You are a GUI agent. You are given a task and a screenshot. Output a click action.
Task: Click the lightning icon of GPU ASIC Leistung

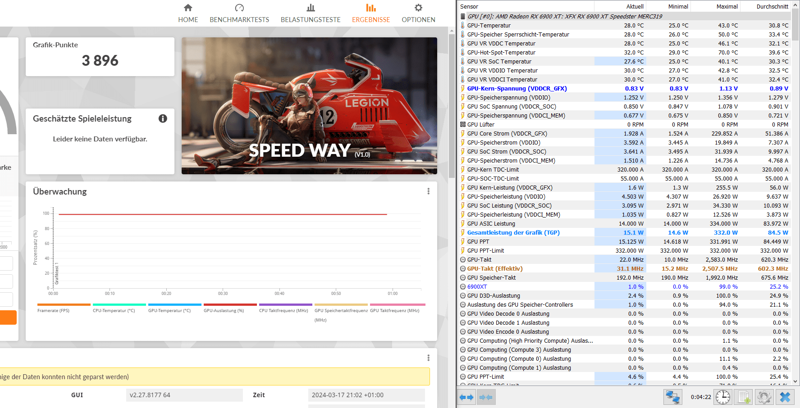point(462,223)
